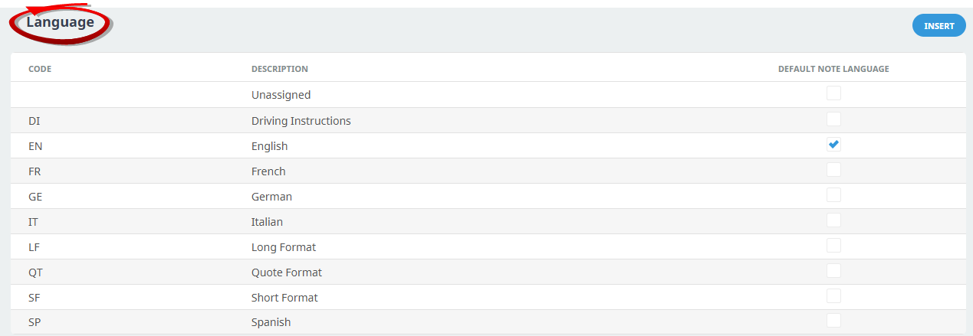
Task: Click the Language page title
Action: pos(60,23)
